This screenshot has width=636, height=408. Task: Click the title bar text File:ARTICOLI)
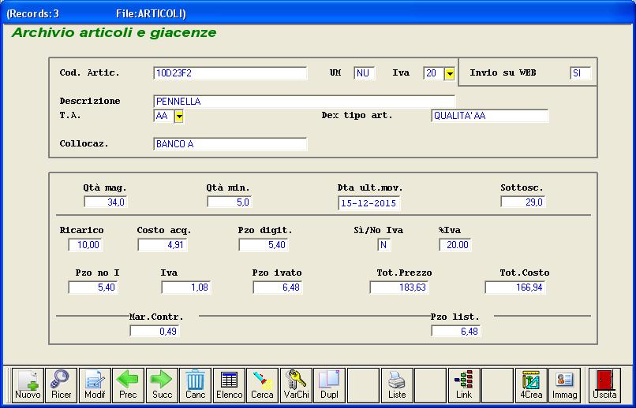[151, 13]
